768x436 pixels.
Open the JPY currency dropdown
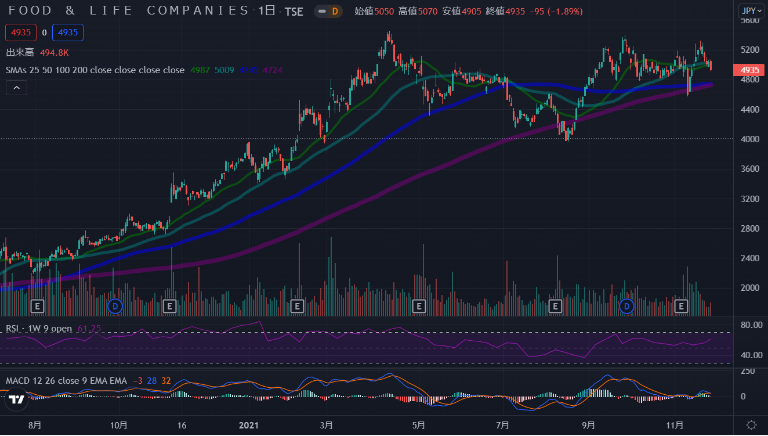pos(751,10)
